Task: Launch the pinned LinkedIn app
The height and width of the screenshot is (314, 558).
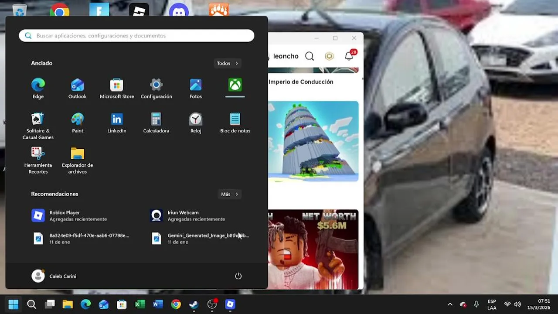Action: coord(117,123)
